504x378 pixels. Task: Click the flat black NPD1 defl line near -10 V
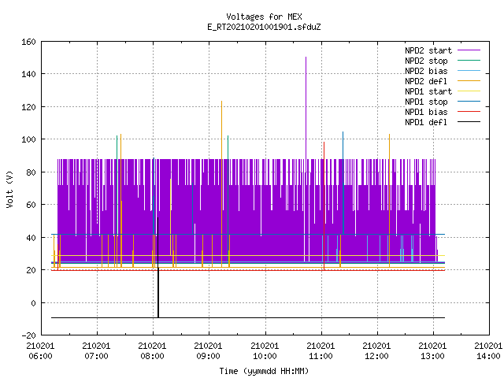click(248, 318)
